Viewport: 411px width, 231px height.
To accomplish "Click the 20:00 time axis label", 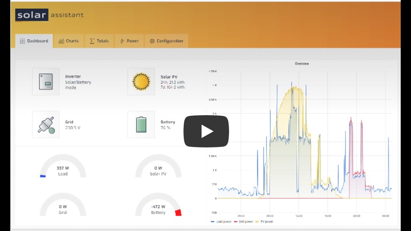I will [x=356, y=216].
